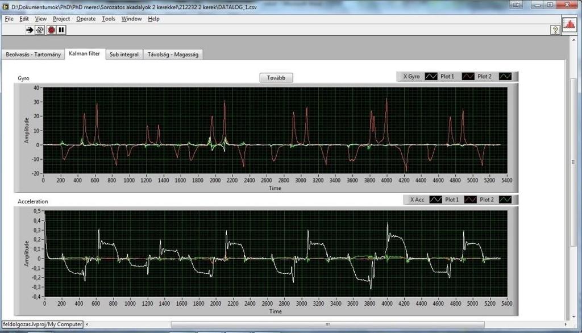Screen dimensions: 582x333
Task: Click the vertical scrollbar down arrow
Action: coord(573,317)
